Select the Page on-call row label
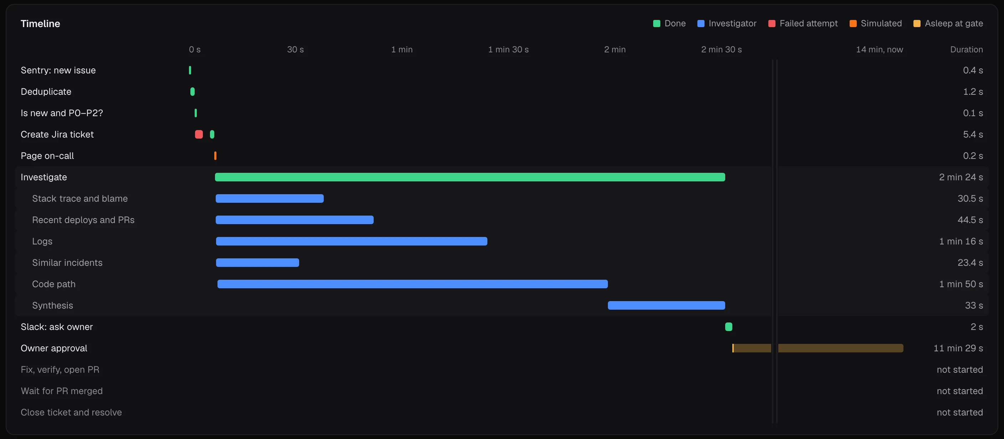This screenshot has height=439, width=1004. (47, 156)
